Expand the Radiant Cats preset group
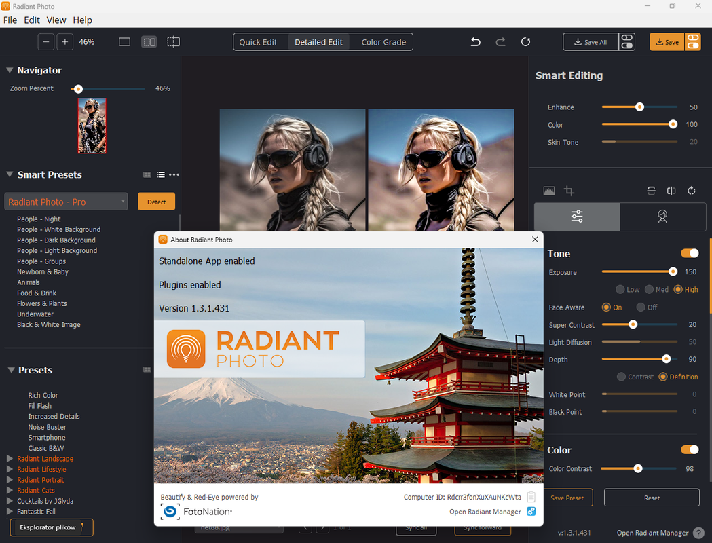The height and width of the screenshot is (543, 712). tap(10, 490)
